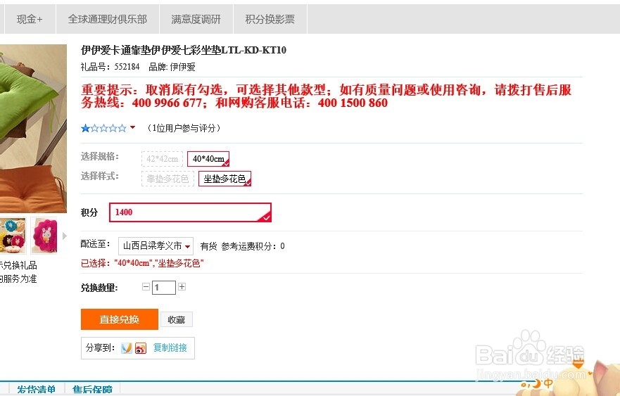Select the 40*40cm size option

coord(208,159)
